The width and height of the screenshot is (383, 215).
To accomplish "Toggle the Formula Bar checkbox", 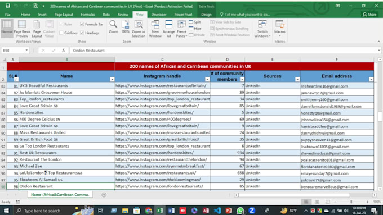I will point(82,24).
